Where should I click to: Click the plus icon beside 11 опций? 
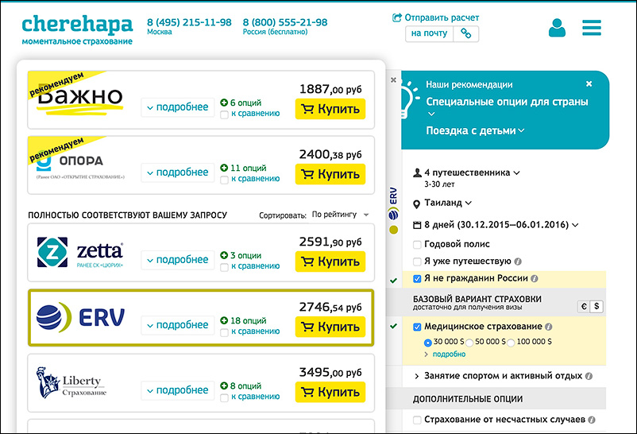[x=224, y=168]
